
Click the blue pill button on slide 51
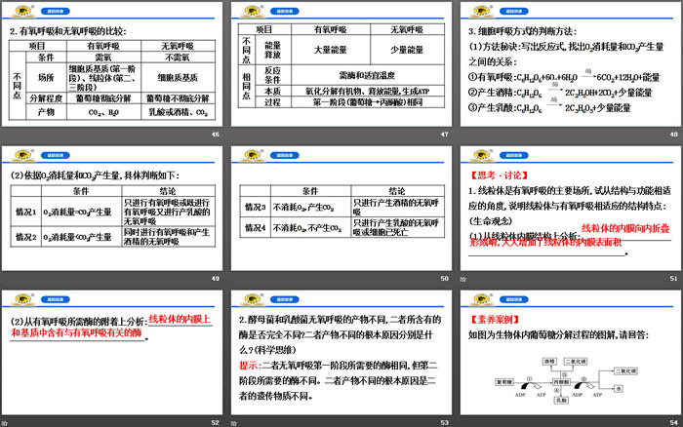pyautogui.click(x=514, y=155)
